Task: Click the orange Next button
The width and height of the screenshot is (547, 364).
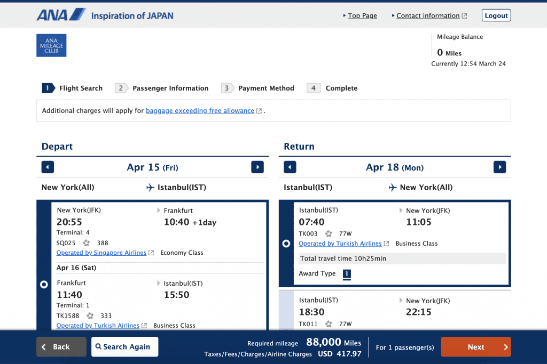Action: coord(476,346)
